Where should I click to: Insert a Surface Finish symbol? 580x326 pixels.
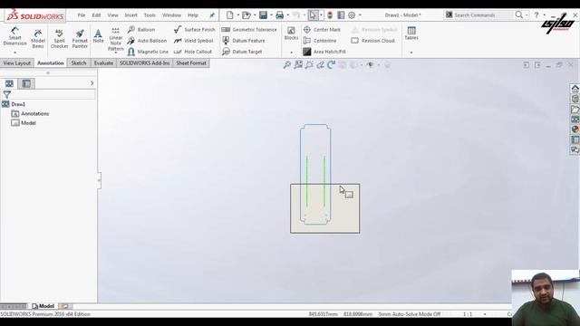coord(194,30)
